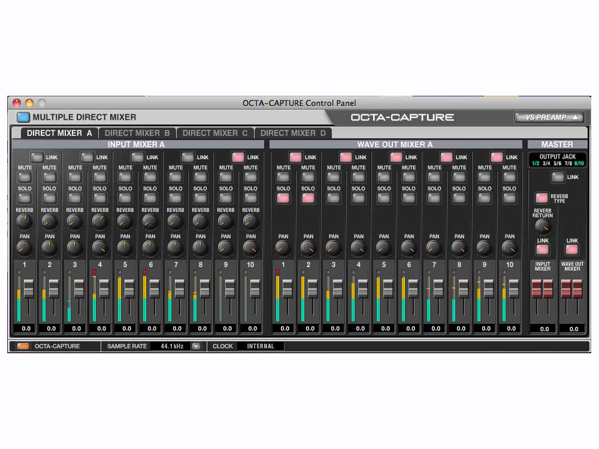Disable LINK for wave out channels 5/6
Screen dimensions: 599x449
click(x=396, y=157)
